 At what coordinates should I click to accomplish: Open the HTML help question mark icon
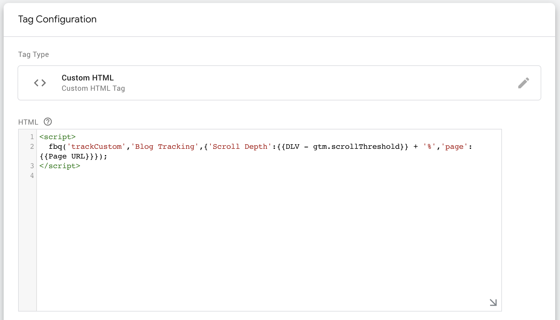pyautogui.click(x=48, y=122)
